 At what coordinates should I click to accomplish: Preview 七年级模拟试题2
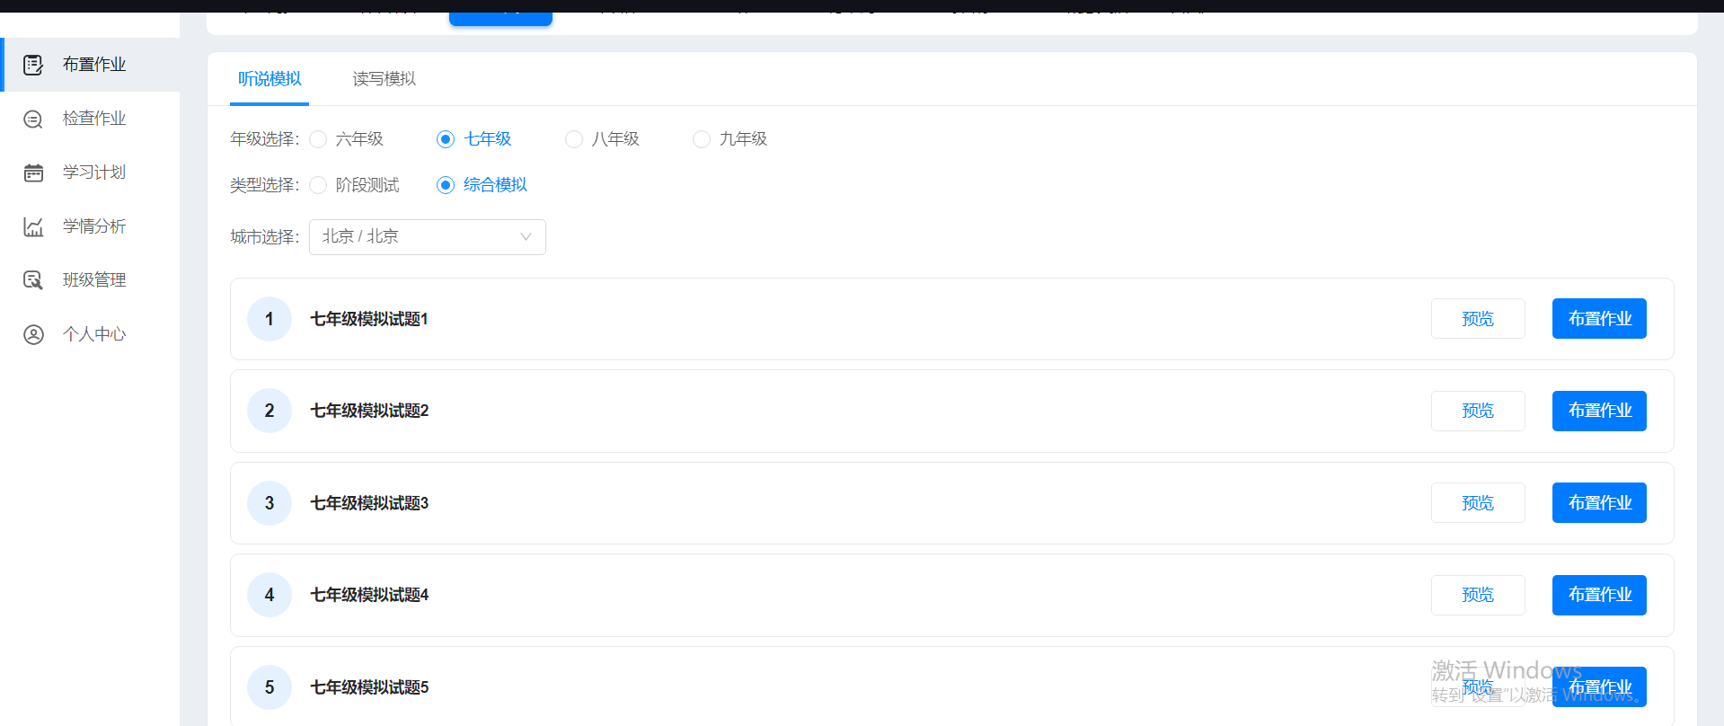[1478, 411]
